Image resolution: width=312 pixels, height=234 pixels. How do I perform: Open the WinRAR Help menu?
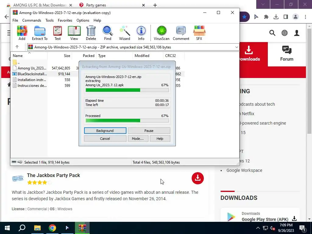(x=97, y=20)
